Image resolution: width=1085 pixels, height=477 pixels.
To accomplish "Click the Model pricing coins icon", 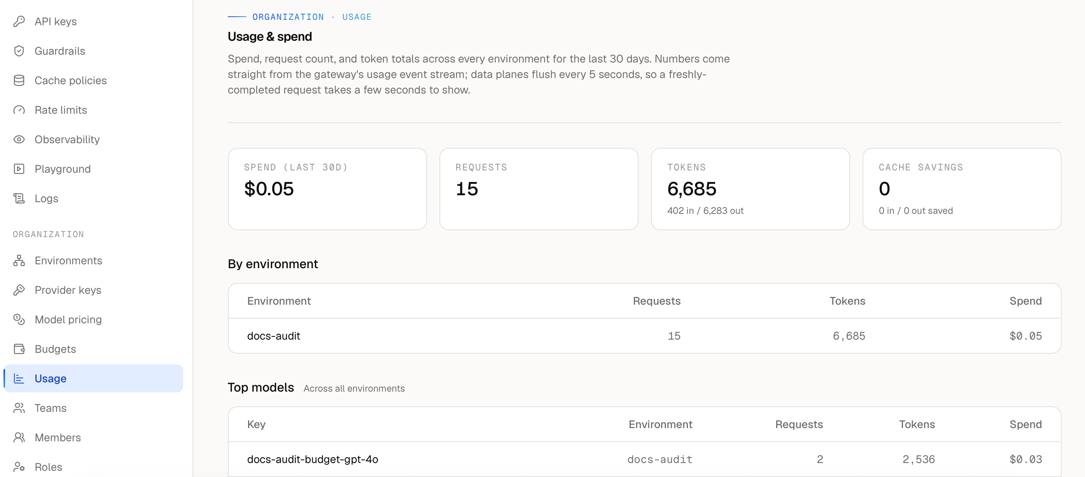I will click(19, 319).
